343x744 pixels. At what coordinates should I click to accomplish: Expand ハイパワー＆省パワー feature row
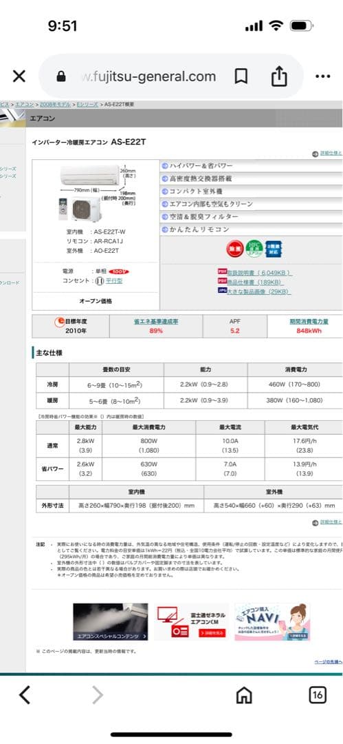click(251, 166)
